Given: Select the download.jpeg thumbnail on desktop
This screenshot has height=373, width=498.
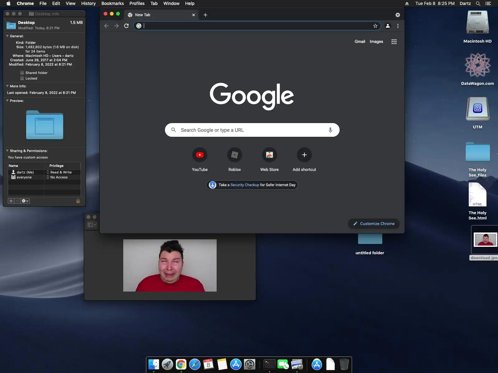Looking at the screenshot, I should [485, 240].
